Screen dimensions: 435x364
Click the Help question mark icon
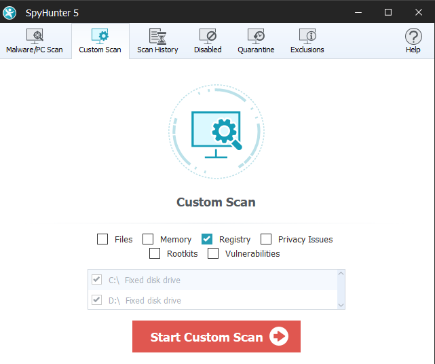(x=413, y=36)
